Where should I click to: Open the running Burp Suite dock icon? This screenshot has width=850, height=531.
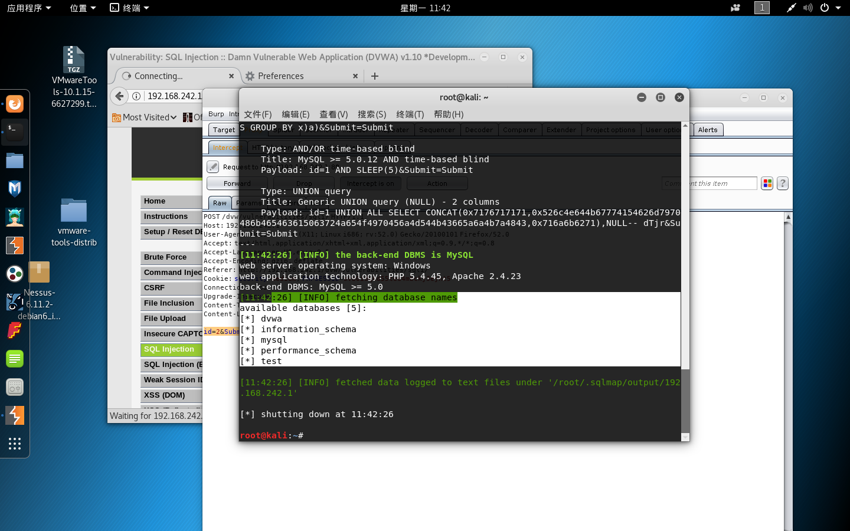point(15,415)
